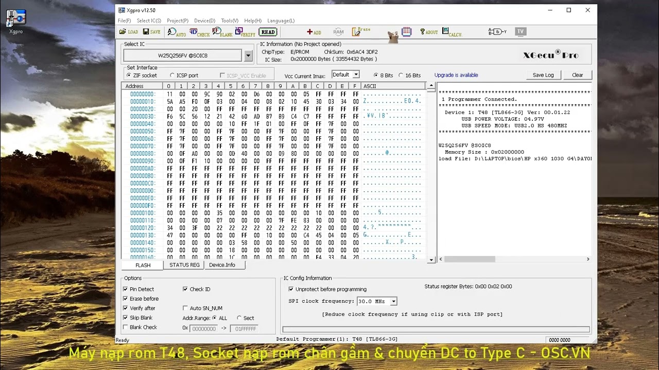Click the BLANK check toolbar icon

[222, 32]
